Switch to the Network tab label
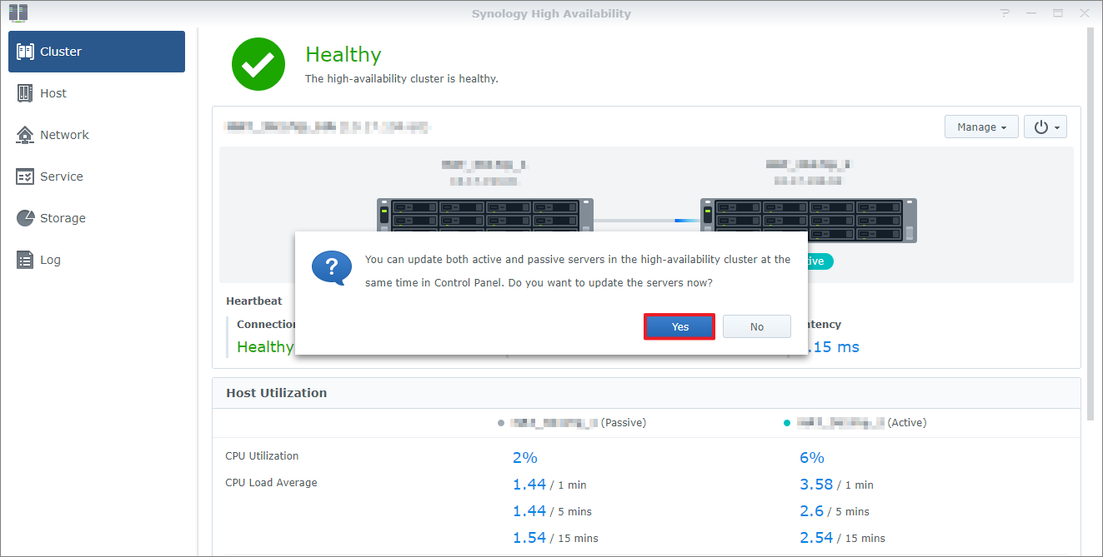Viewport: 1103px width, 557px height. 64,135
